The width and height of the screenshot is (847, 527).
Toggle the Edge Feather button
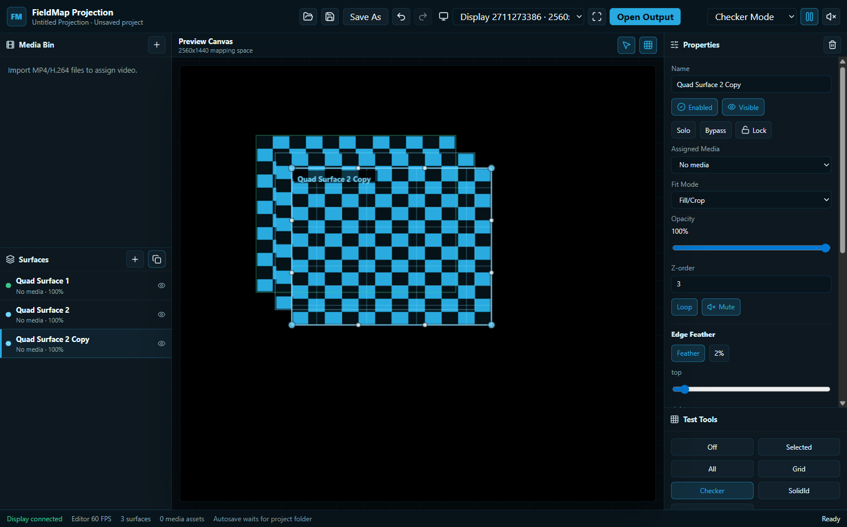click(x=688, y=353)
